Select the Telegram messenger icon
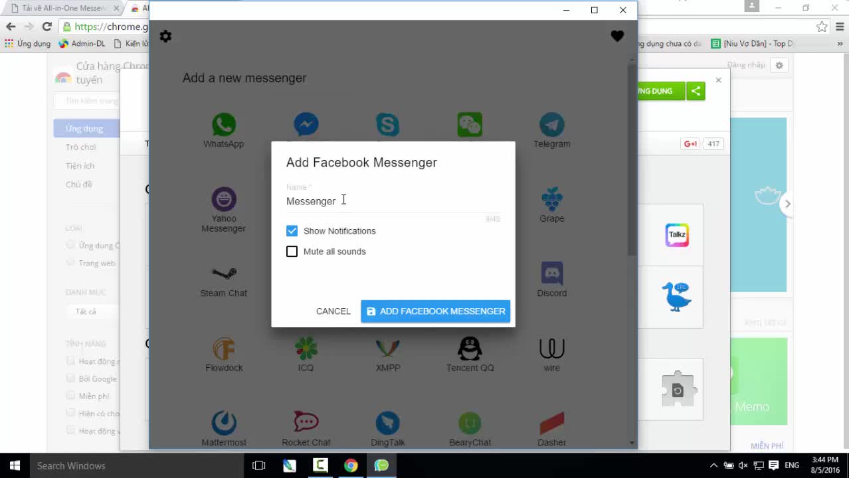Screen dimensions: 849x478 pyautogui.click(x=551, y=125)
